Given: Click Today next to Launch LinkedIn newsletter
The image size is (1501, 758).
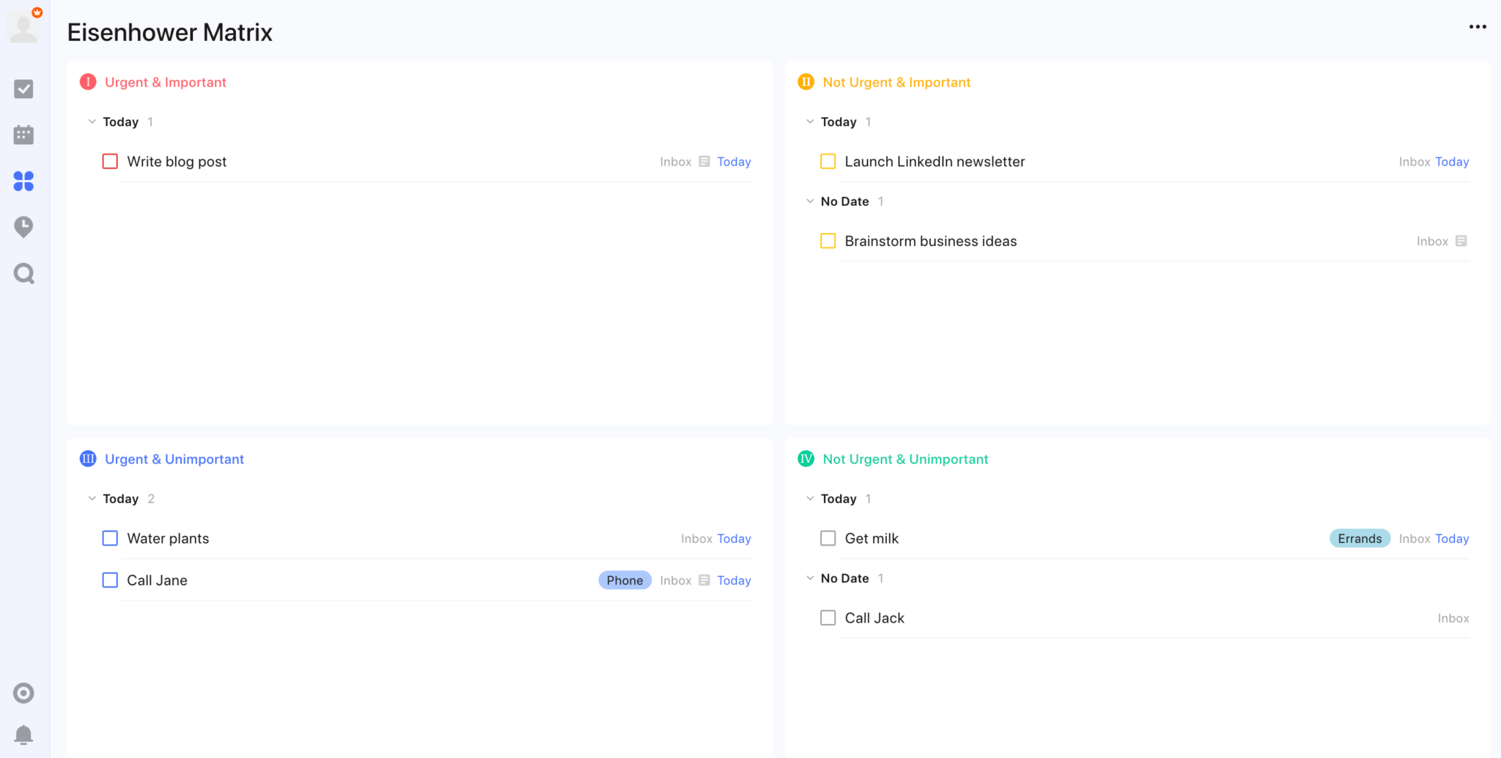Looking at the screenshot, I should click(x=1452, y=161).
